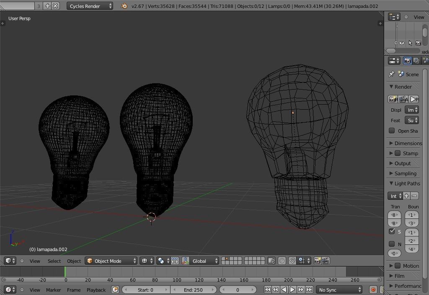Open 3D viewport Object menu
The image size is (429, 295).
(74, 261)
